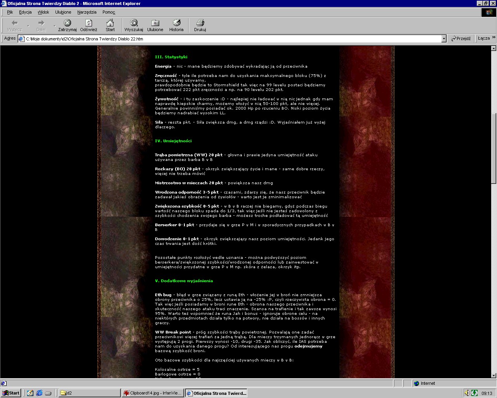The height and width of the screenshot is (398, 497).
Task: Click the Wstecz (Back) toolbar icon
Action: 14,23
